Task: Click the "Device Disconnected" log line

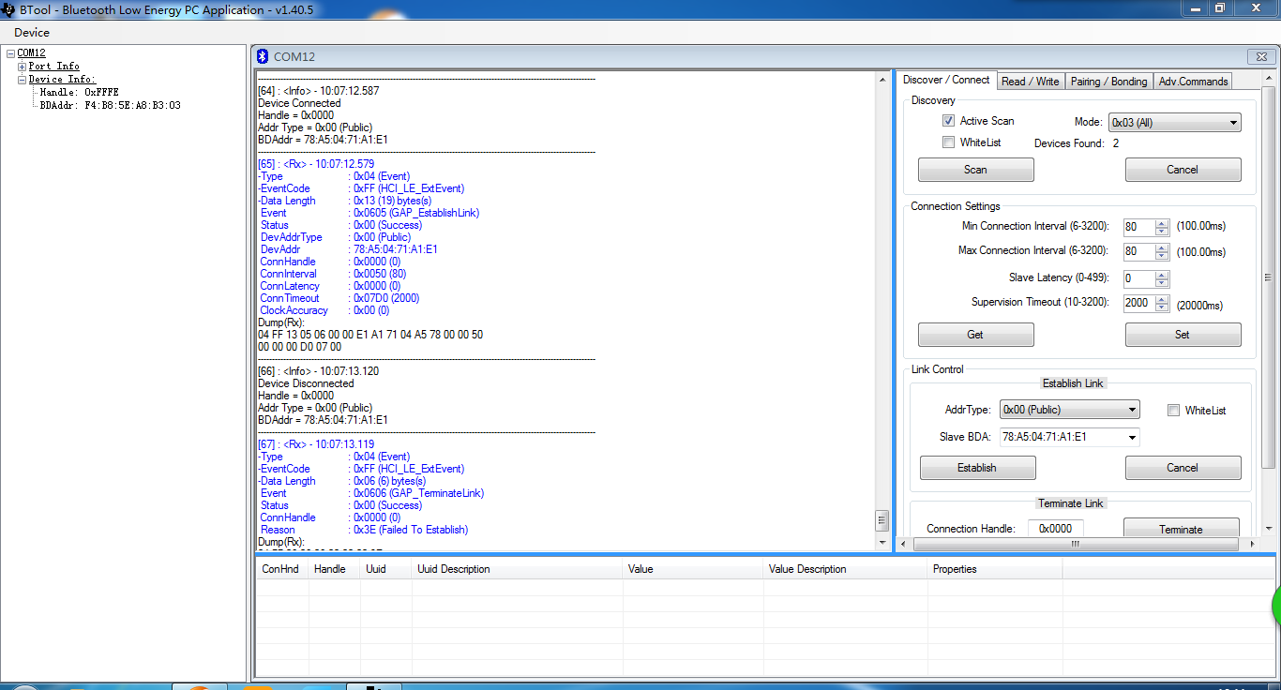Action: (306, 383)
